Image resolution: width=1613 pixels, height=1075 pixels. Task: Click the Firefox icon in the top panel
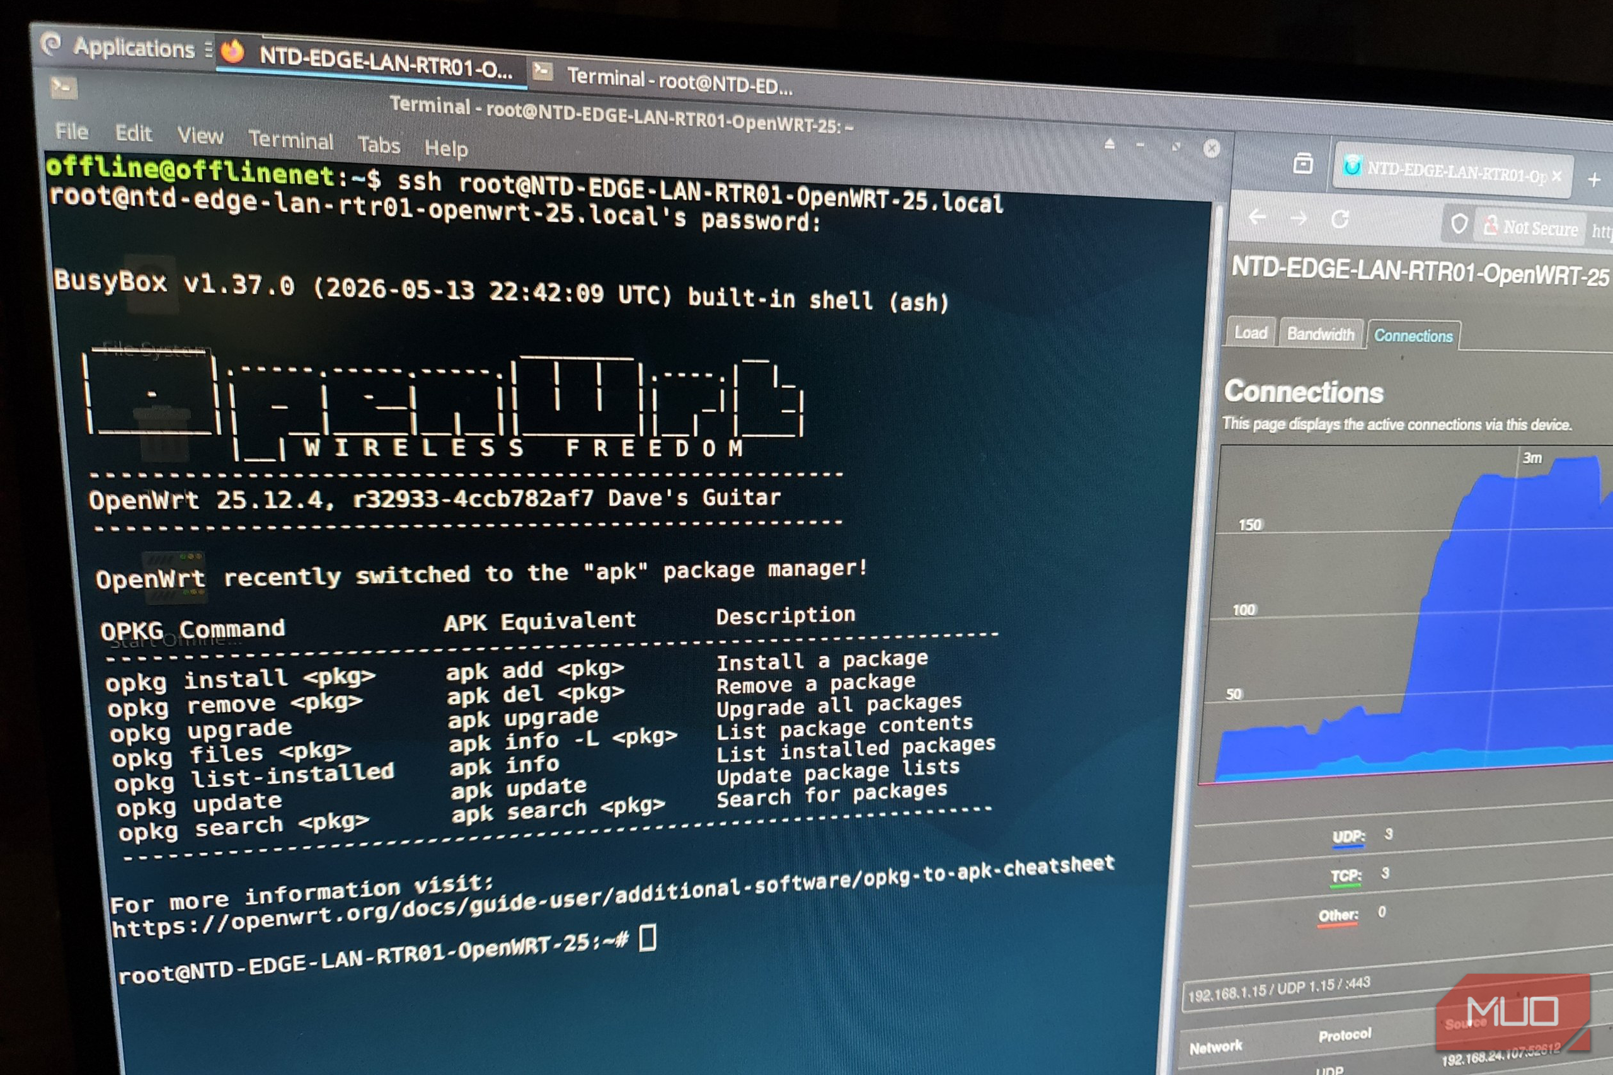(x=234, y=52)
